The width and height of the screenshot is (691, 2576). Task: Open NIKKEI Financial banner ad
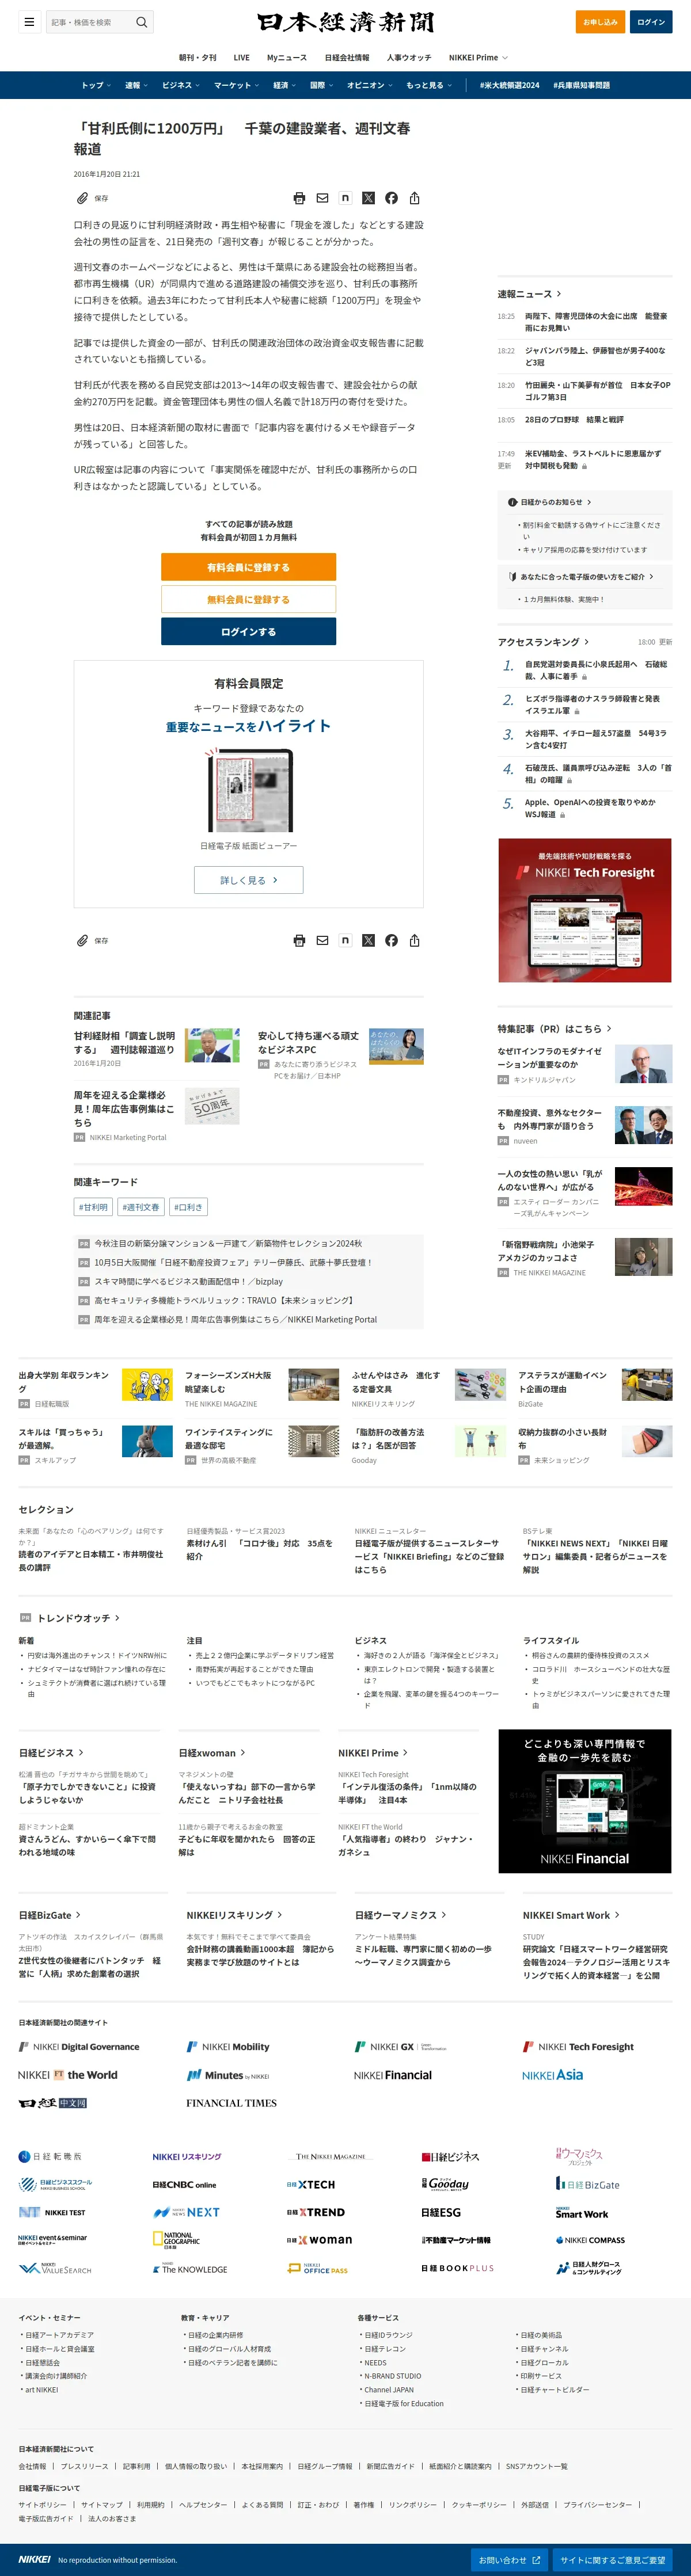(585, 1801)
